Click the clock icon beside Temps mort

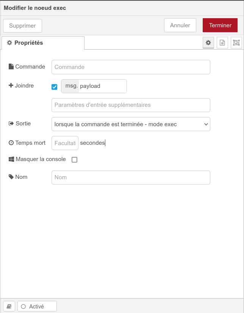click(x=11, y=143)
